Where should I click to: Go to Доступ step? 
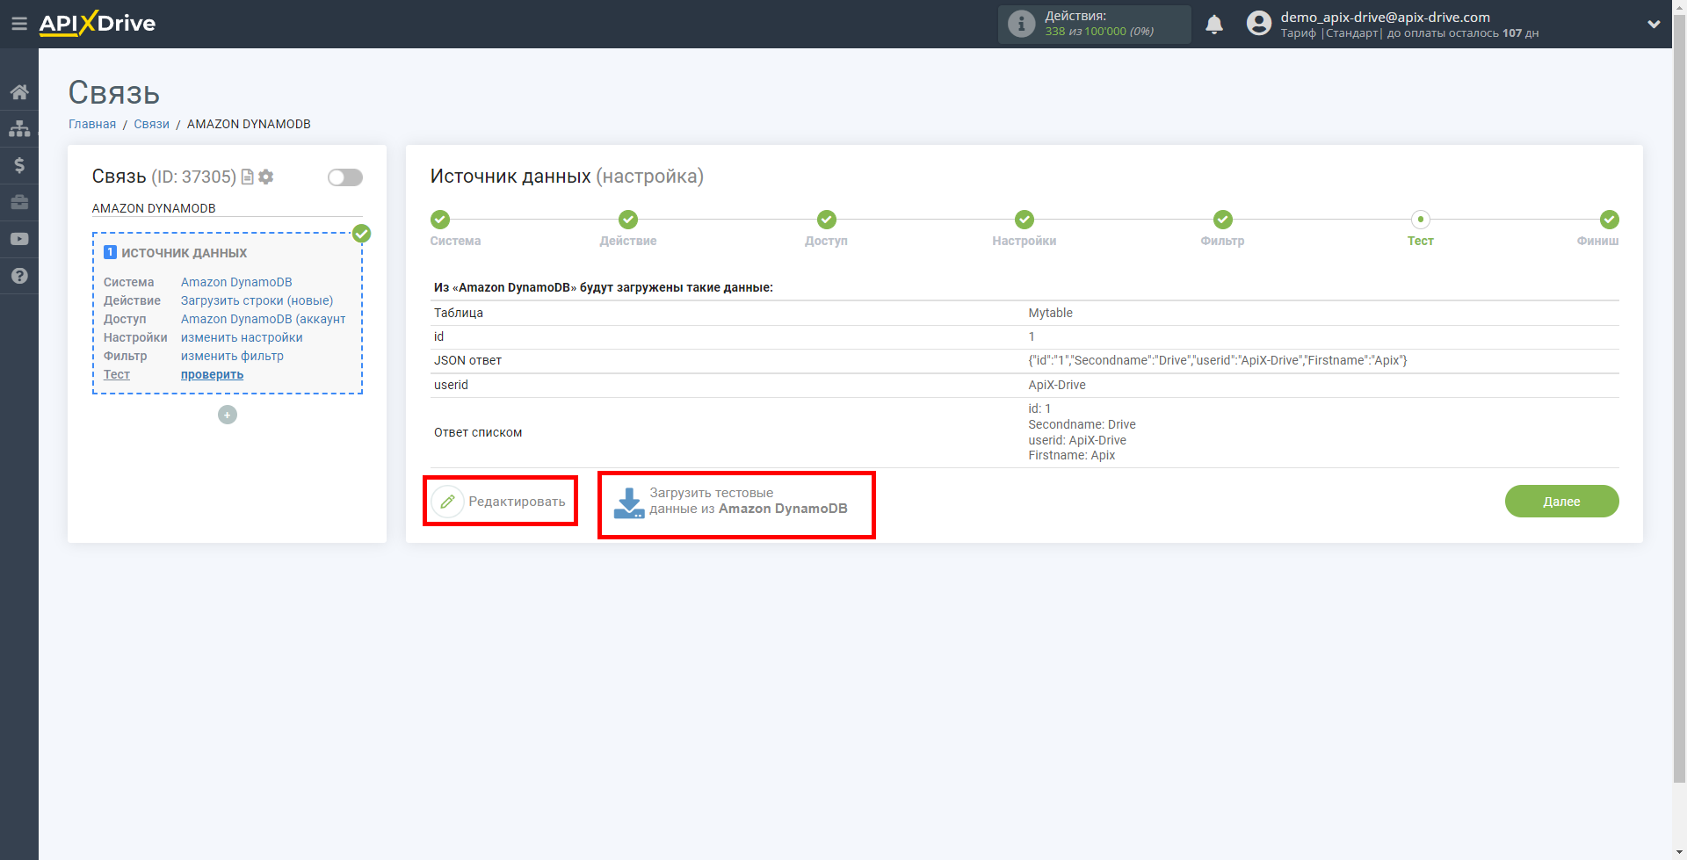(826, 228)
